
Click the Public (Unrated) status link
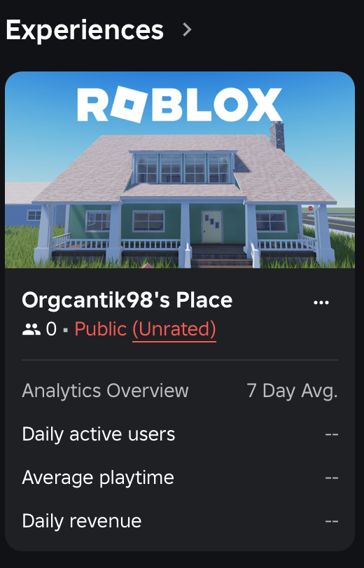tap(145, 329)
